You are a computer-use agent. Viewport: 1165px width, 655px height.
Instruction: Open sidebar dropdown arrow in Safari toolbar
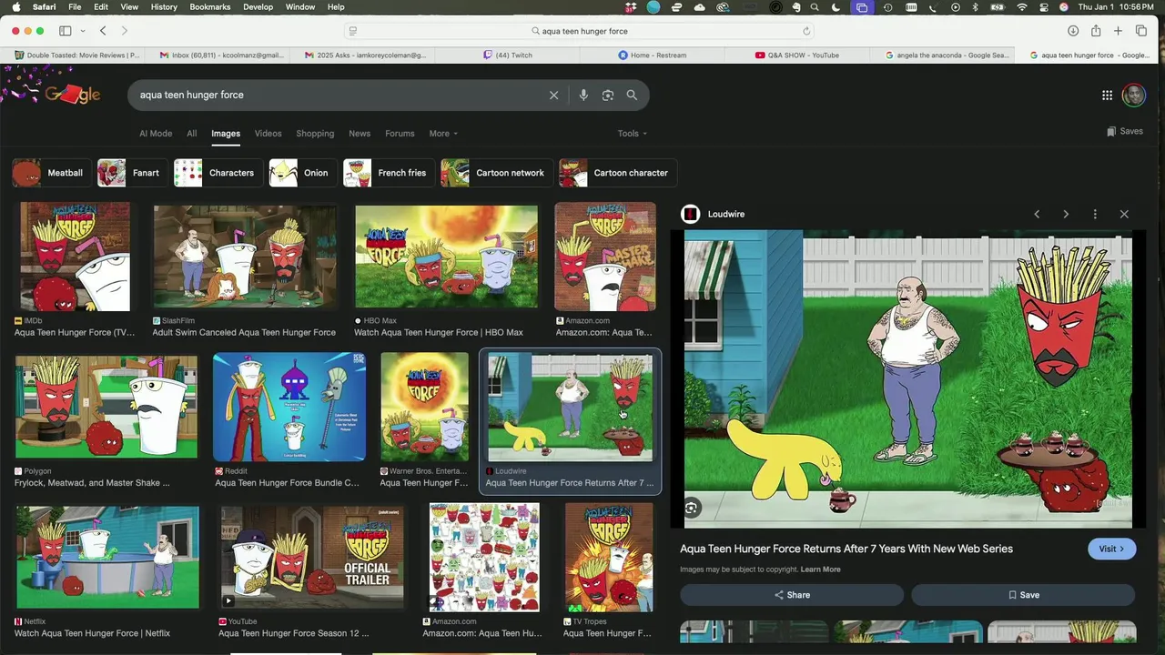pos(83,31)
